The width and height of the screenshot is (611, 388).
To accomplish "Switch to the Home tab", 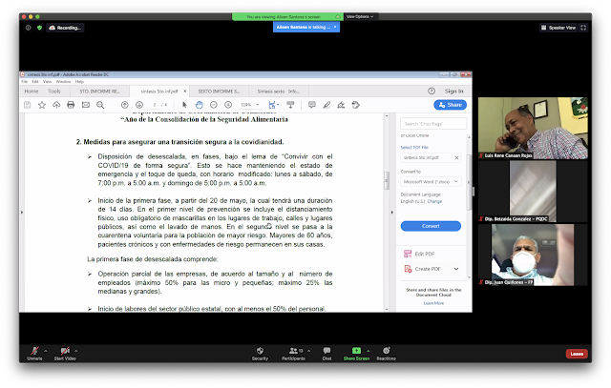I will [x=32, y=92].
